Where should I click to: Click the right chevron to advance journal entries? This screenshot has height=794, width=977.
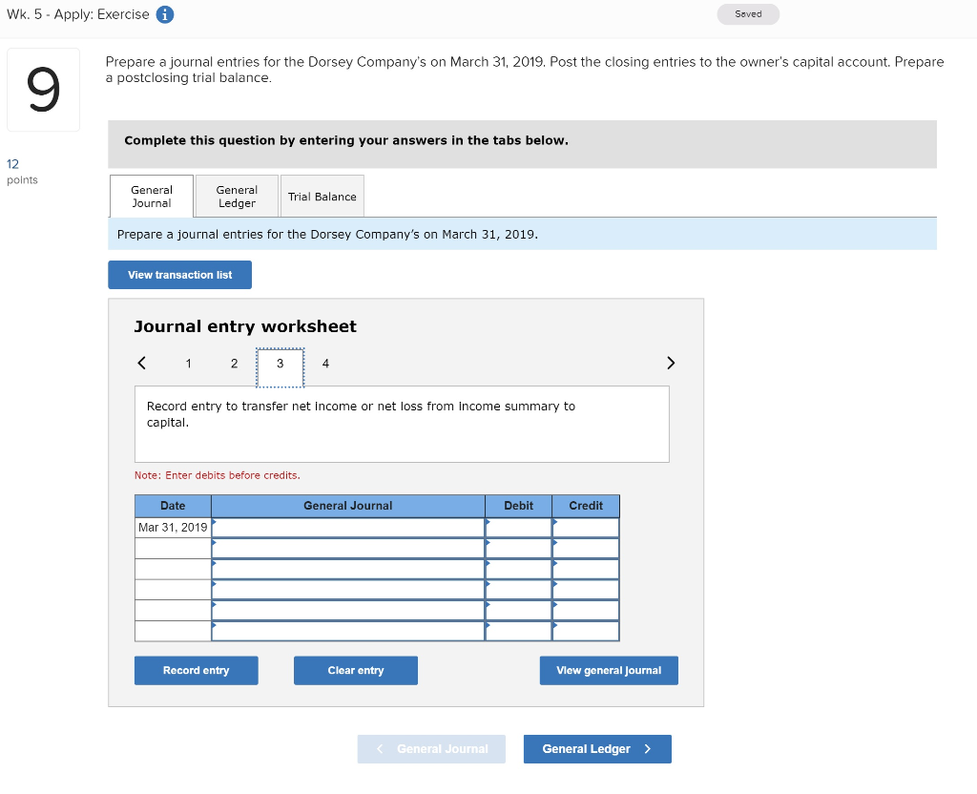(x=671, y=363)
